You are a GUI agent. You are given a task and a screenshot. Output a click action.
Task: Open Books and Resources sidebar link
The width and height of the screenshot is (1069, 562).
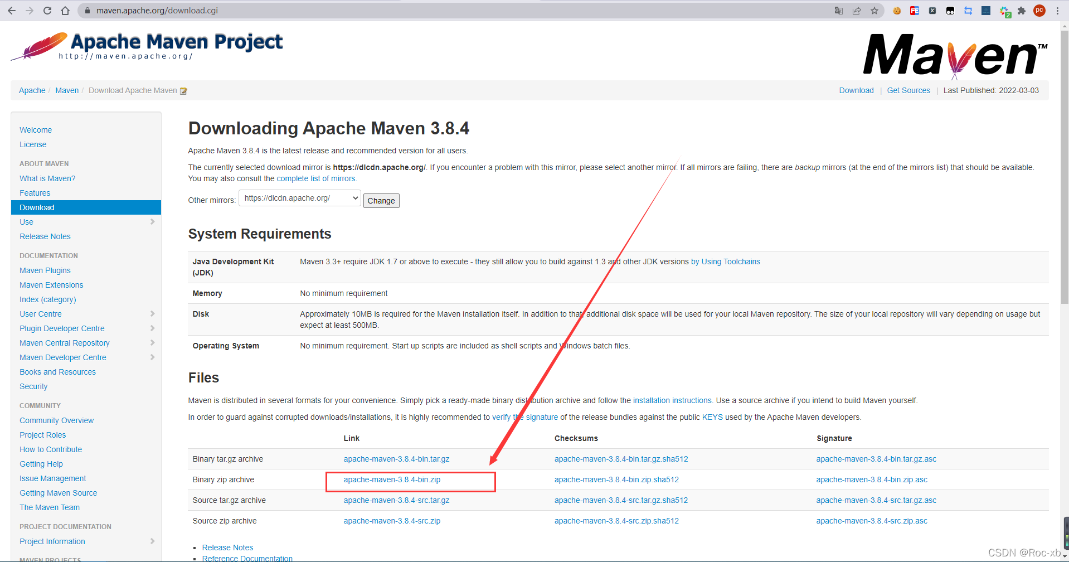(x=57, y=372)
